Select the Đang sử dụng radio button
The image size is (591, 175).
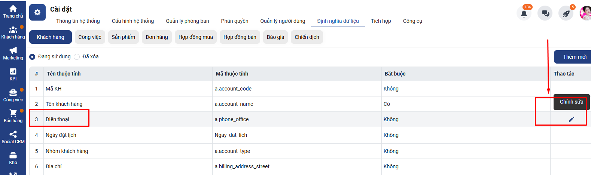pos(32,57)
